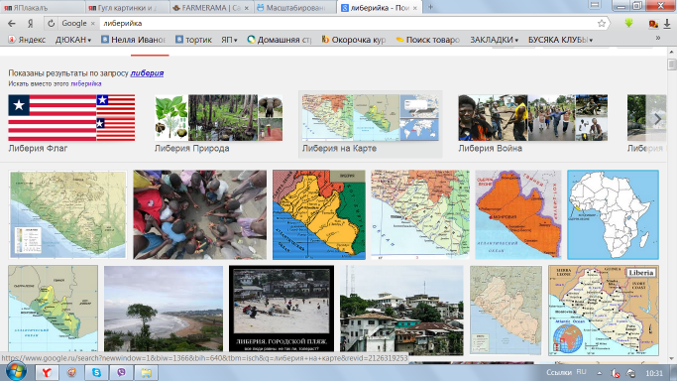Search instead for либерийка link
Image resolution: width=677 pixels, height=381 pixels.
(86, 83)
